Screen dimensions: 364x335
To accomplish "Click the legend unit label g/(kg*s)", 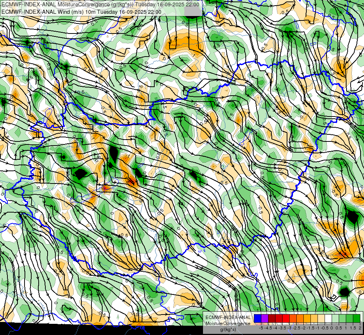I will [x=228, y=329].
